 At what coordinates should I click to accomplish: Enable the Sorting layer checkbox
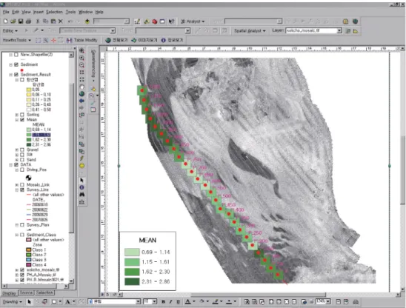[22, 115]
